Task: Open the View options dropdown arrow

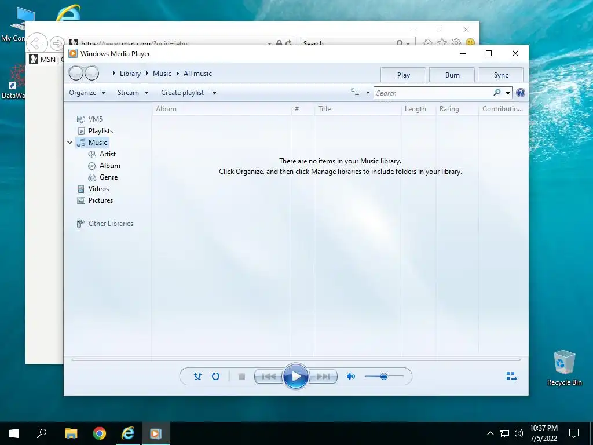Action: pos(368,93)
